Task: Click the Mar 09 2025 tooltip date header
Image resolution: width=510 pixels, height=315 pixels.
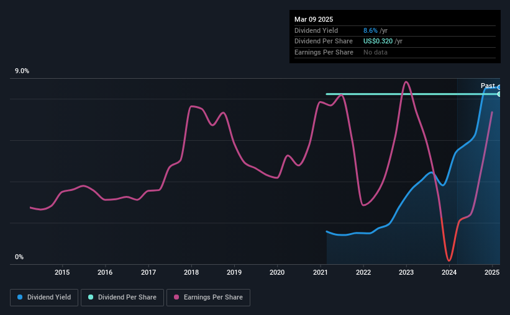Action: coord(314,19)
